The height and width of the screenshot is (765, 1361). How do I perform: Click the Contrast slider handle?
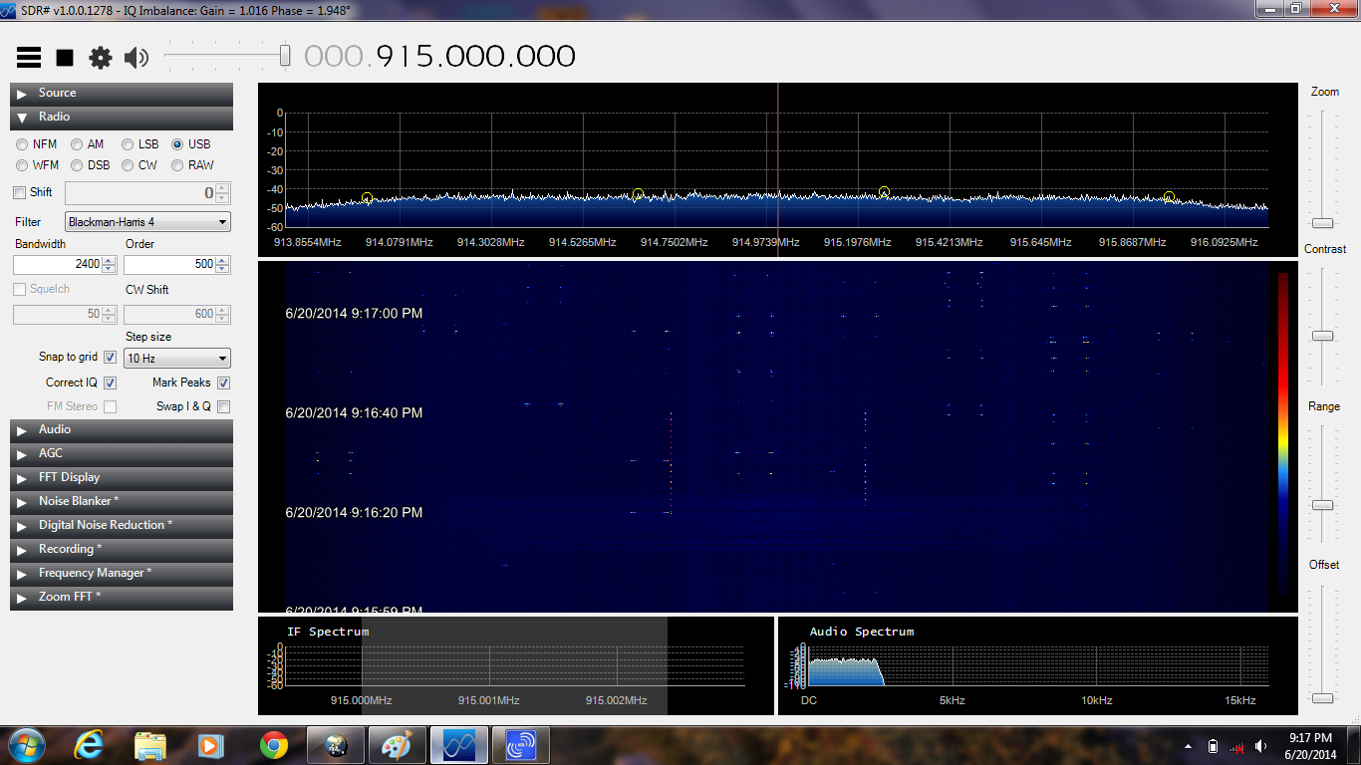pos(1322,337)
